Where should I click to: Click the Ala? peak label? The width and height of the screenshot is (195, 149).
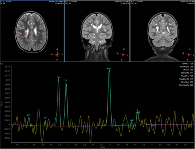pyautogui.click(x=132, y=120)
